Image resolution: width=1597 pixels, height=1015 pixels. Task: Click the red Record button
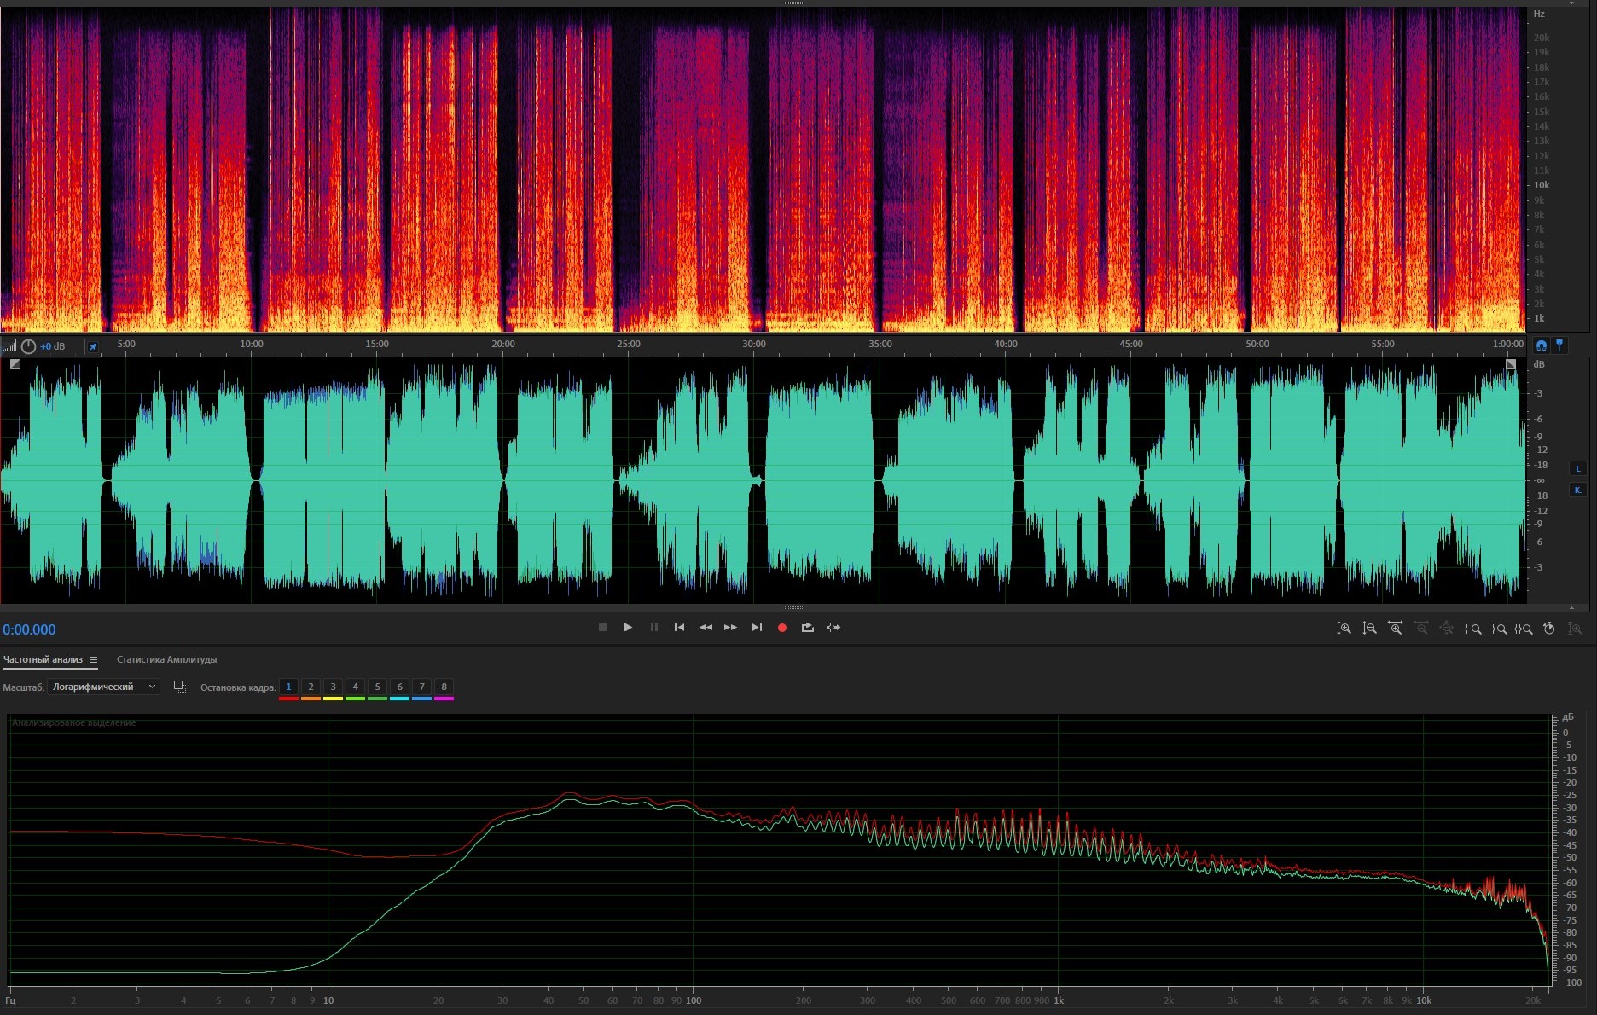tap(781, 628)
